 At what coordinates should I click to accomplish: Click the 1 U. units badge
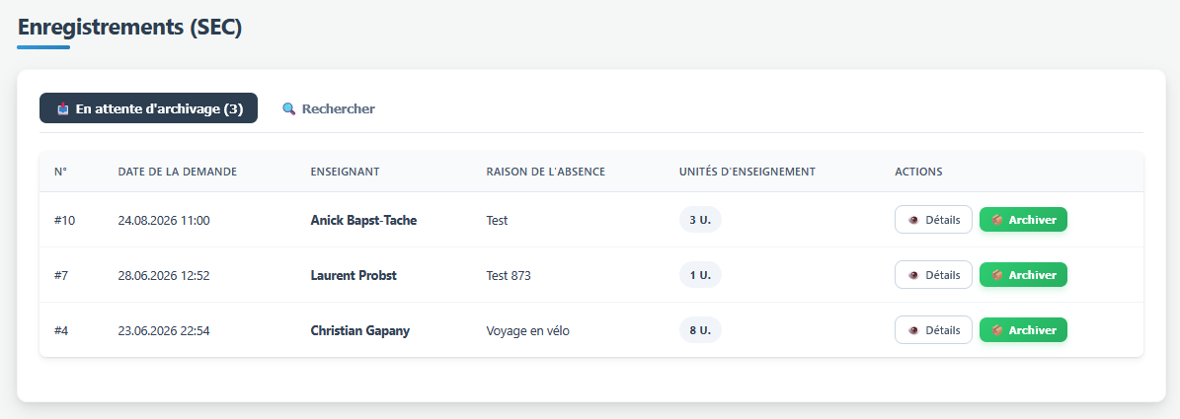[700, 275]
